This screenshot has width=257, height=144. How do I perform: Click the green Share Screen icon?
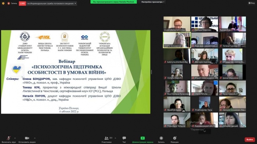pos(142,138)
